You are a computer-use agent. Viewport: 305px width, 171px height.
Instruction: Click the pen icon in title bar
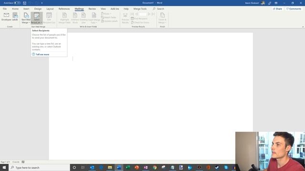coord(270,3)
